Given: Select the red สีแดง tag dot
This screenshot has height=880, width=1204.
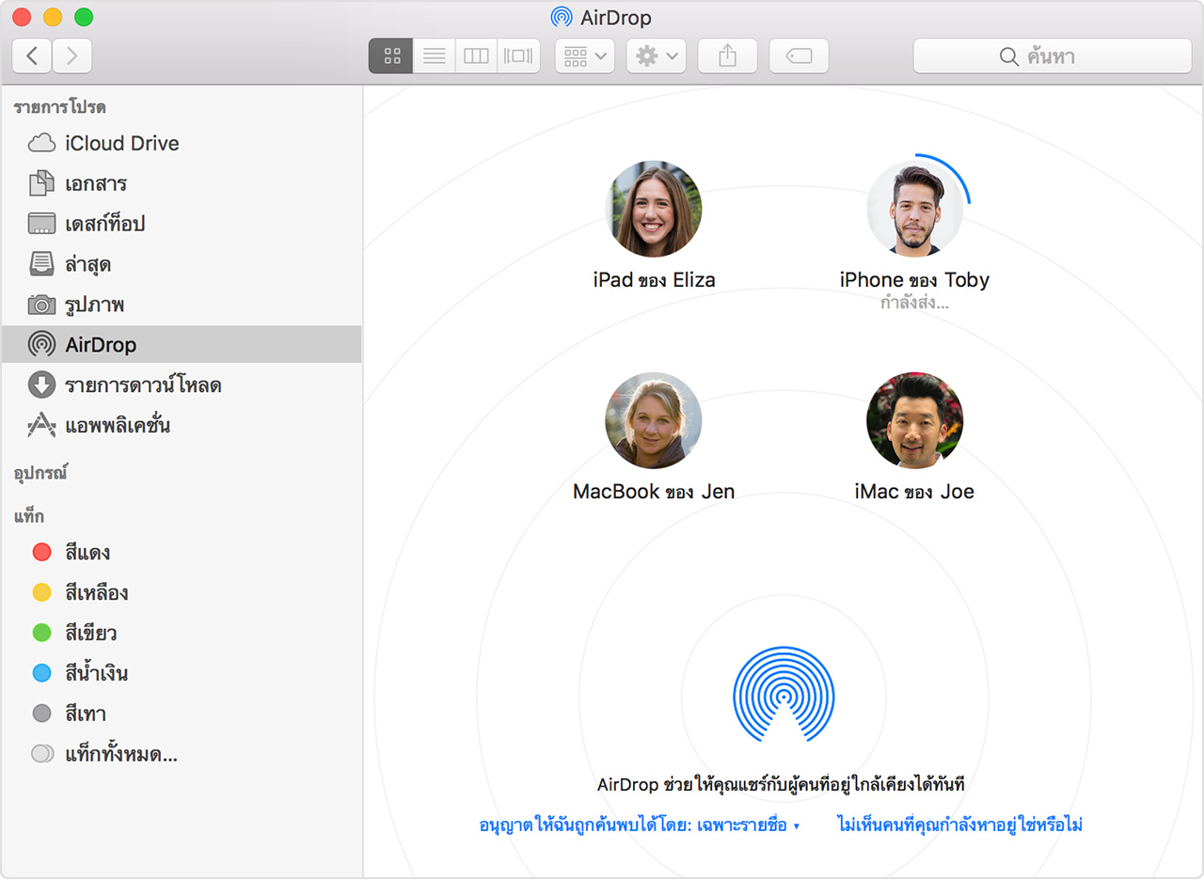Looking at the screenshot, I should (41, 552).
